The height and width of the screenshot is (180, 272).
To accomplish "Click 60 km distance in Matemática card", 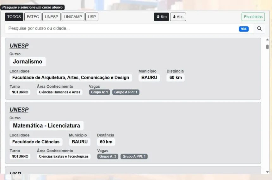I will tap(106, 142).
